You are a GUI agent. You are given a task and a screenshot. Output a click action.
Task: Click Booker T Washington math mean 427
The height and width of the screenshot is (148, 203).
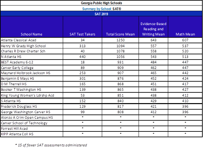[x=185, y=89]
